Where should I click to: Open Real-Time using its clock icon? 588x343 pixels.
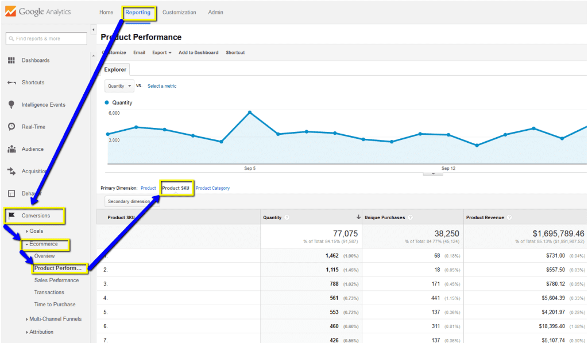(x=11, y=127)
